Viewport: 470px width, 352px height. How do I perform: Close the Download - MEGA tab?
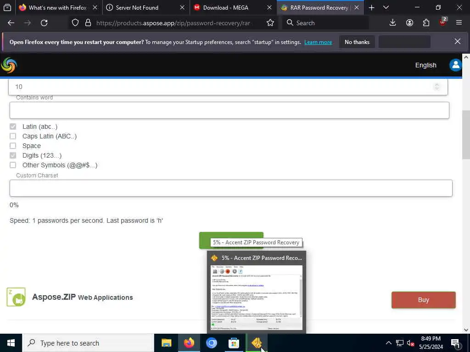click(269, 7)
